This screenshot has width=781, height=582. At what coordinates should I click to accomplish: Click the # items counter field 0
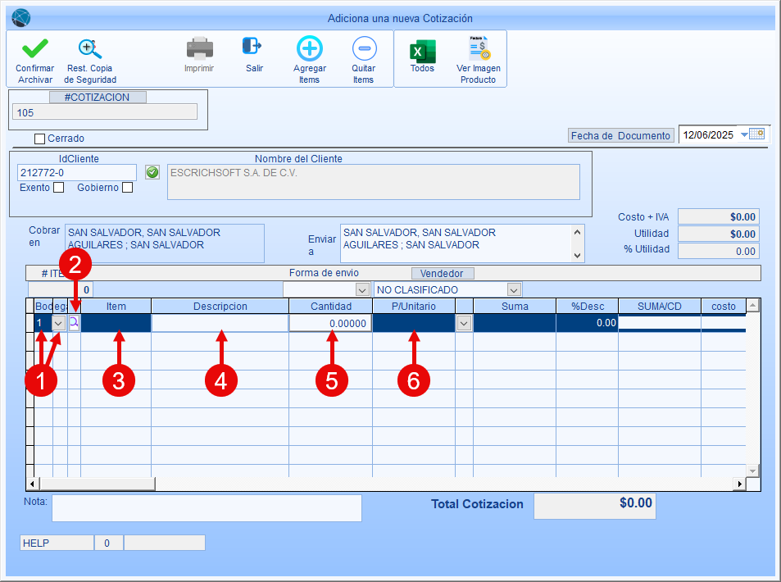(x=61, y=289)
